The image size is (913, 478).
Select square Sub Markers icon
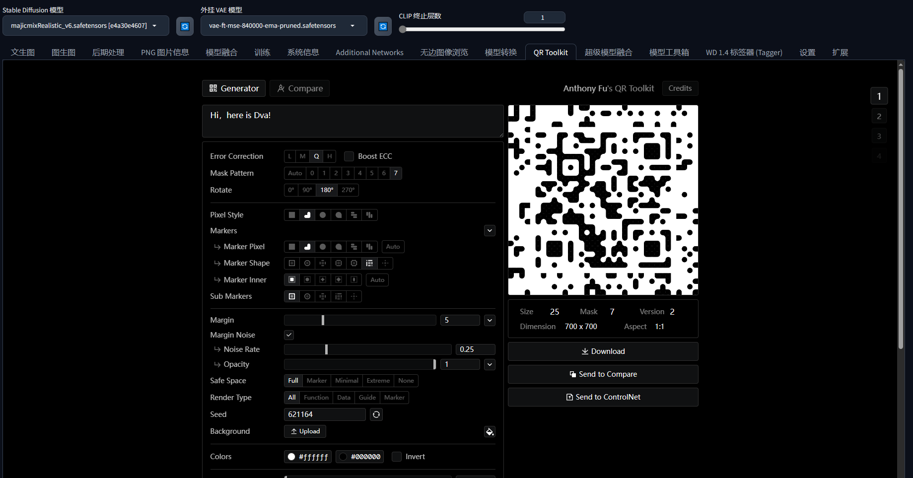[292, 296]
